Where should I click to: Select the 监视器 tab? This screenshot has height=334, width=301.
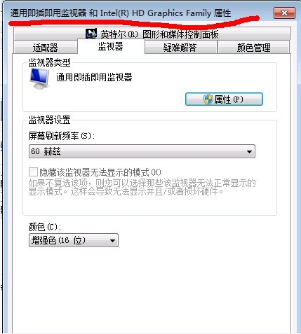coord(111,46)
